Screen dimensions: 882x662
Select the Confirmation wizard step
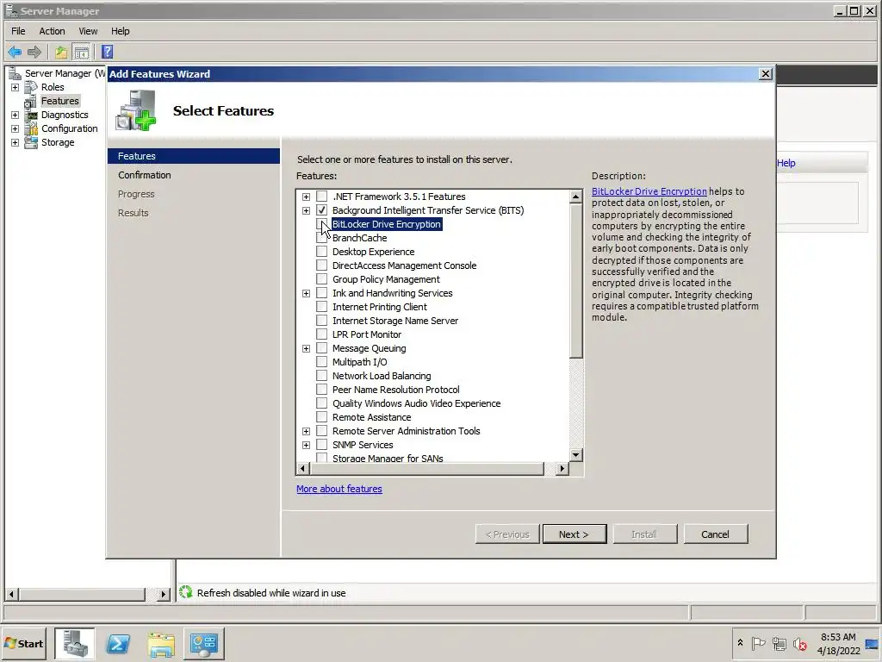click(x=145, y=175)
